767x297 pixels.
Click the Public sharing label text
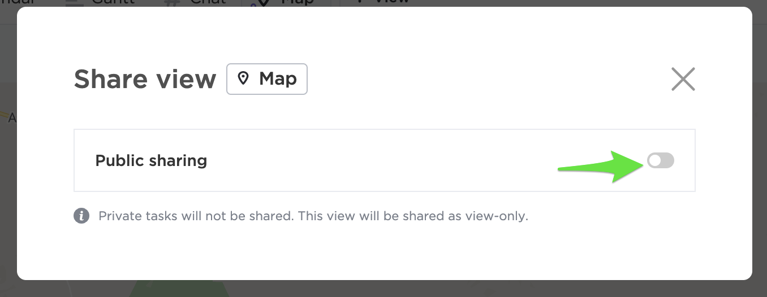151,161
